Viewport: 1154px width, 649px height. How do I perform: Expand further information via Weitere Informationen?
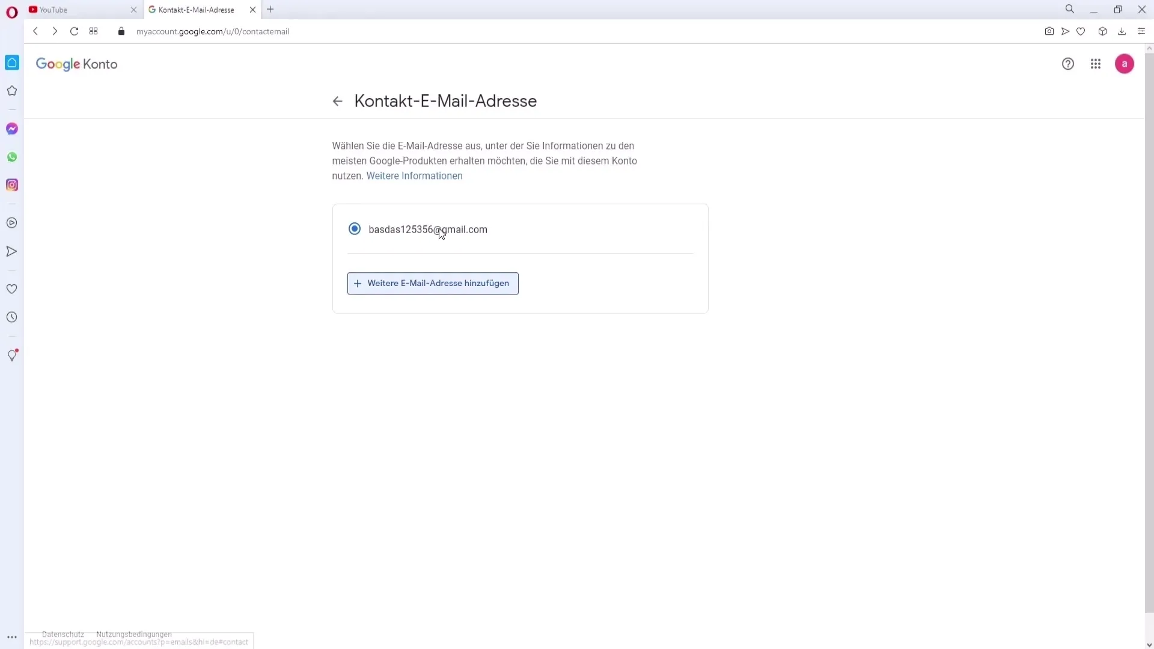click(x=414, y=175)
